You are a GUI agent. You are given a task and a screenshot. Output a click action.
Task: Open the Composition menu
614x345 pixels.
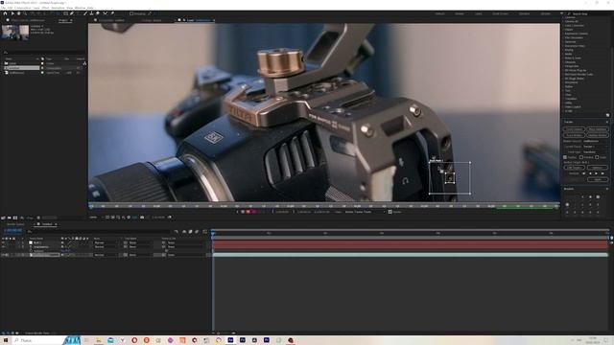tap(22, 8)
